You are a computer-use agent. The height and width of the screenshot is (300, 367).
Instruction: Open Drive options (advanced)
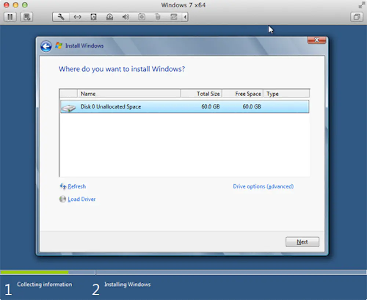click(x=263, y=186)
